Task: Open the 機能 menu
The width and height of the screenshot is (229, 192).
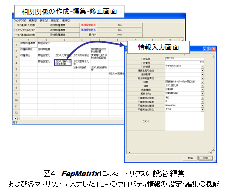Action: click(55, 20)
